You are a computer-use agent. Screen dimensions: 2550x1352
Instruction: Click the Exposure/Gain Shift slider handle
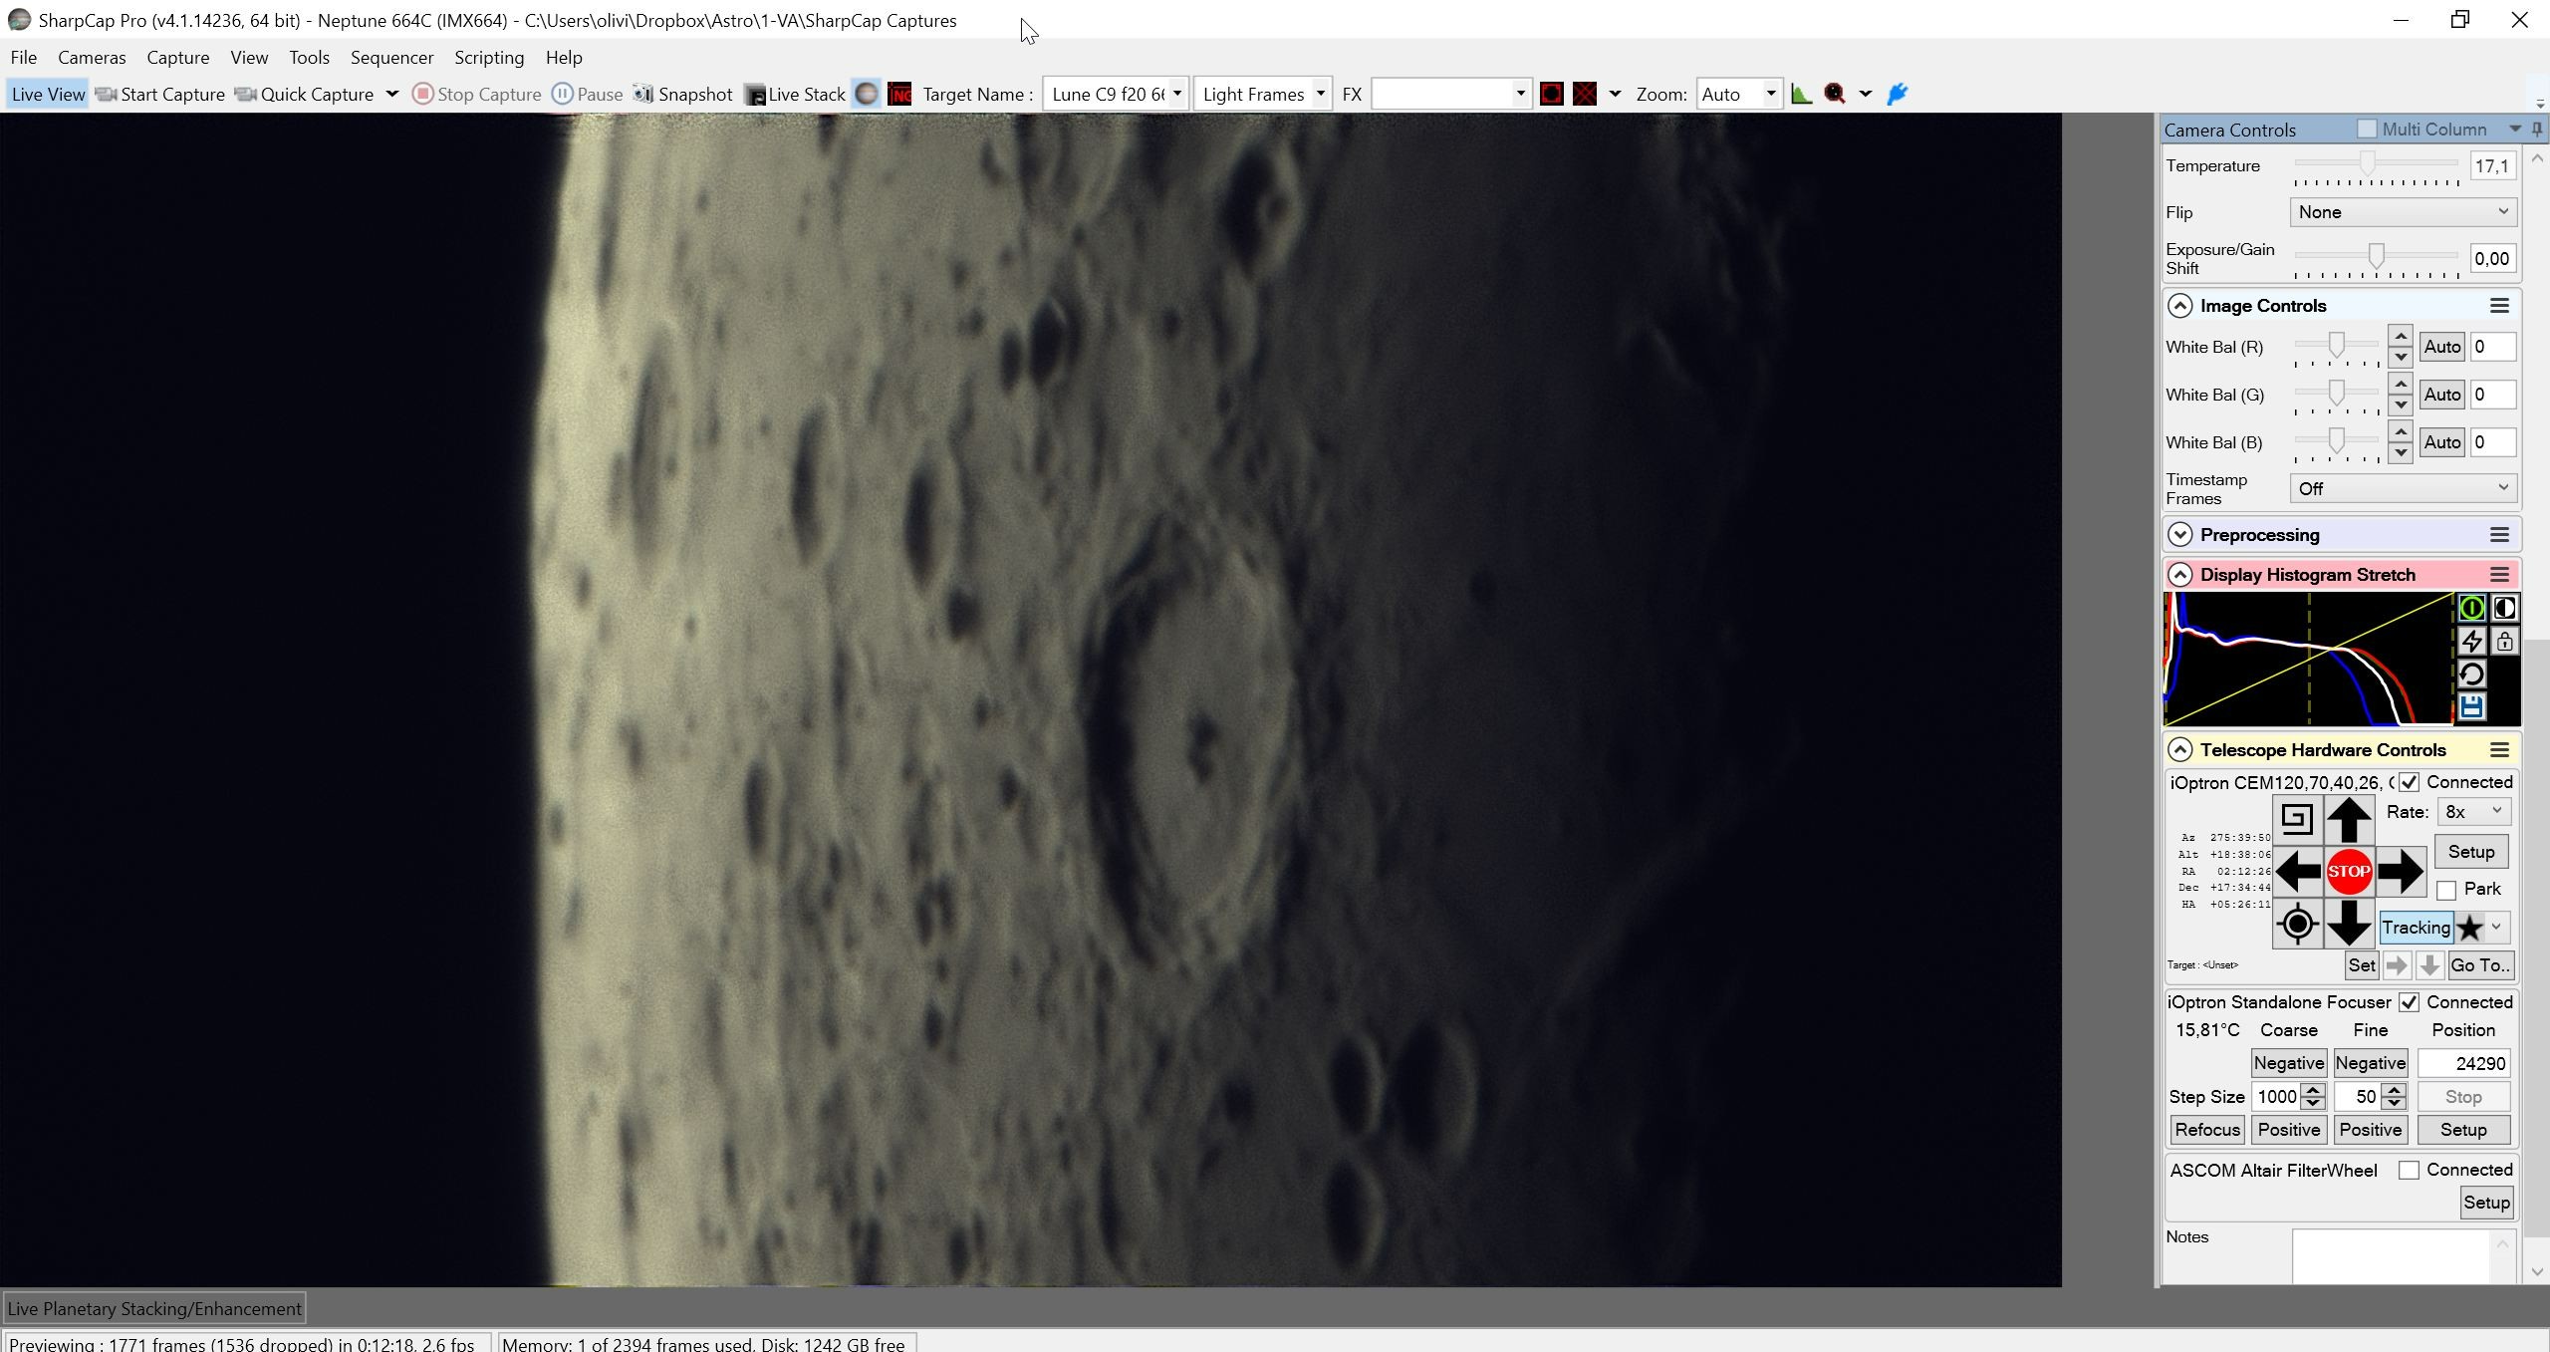(x=2377, y=257)
